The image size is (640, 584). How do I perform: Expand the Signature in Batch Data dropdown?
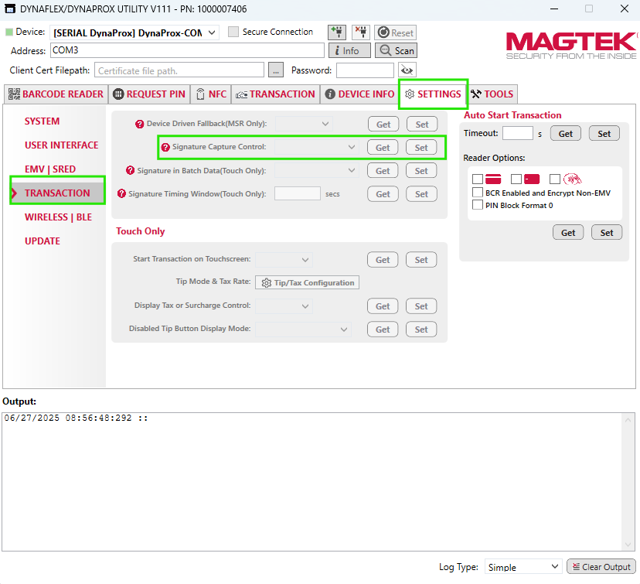[x=316, y=170]
